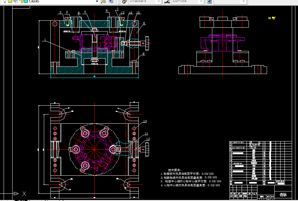Screen dimensions: 298x201
Task: Select technical requirement line 1 text
Action: click(x=187, y=173)
